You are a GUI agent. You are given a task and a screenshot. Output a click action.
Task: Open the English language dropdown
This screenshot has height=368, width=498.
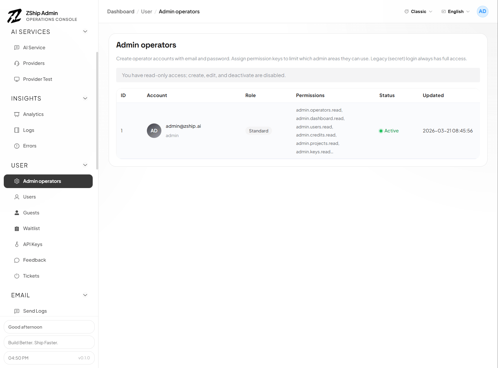455,12
